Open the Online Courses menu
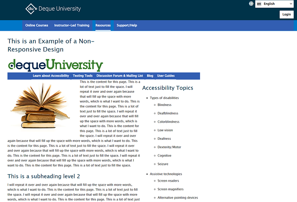 37,26
